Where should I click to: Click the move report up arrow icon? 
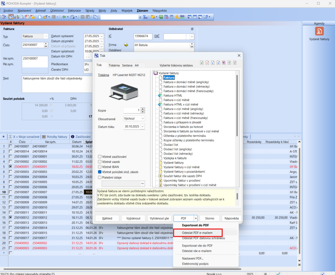tap(229, 63)
